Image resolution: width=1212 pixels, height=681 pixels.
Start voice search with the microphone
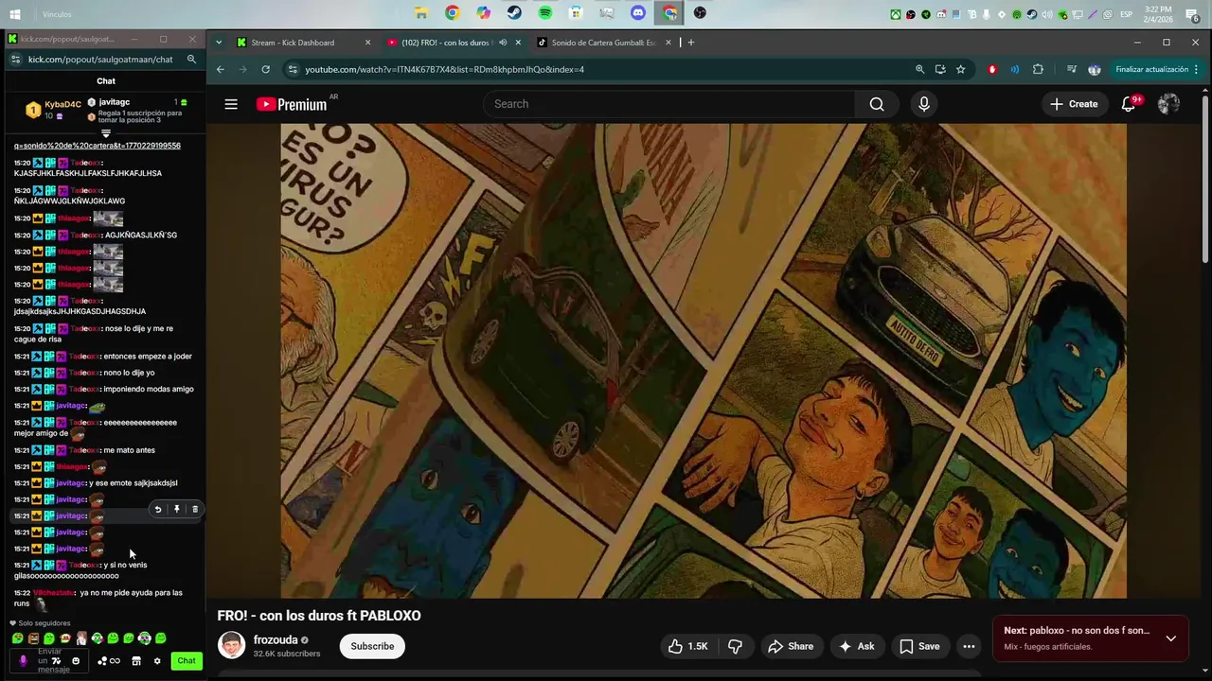point(924,104)
